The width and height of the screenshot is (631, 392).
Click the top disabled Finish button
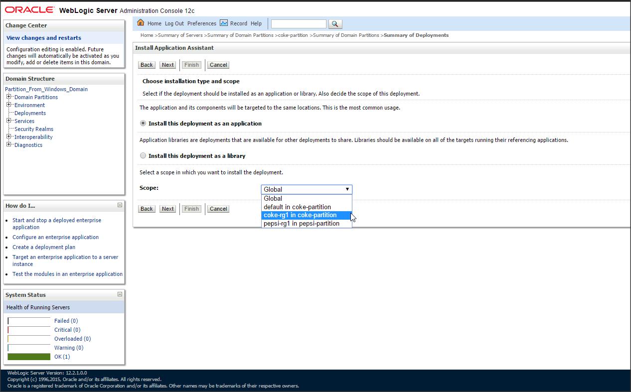pyautogui.click(x=191, y=65)
